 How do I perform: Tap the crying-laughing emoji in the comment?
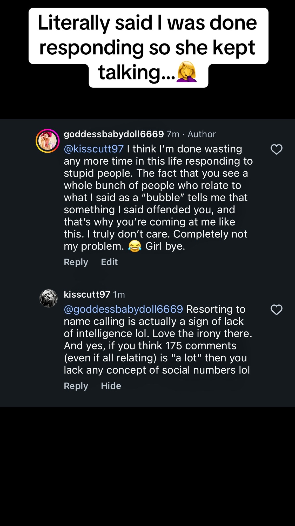pyautogui.click(x=135, y=246)
